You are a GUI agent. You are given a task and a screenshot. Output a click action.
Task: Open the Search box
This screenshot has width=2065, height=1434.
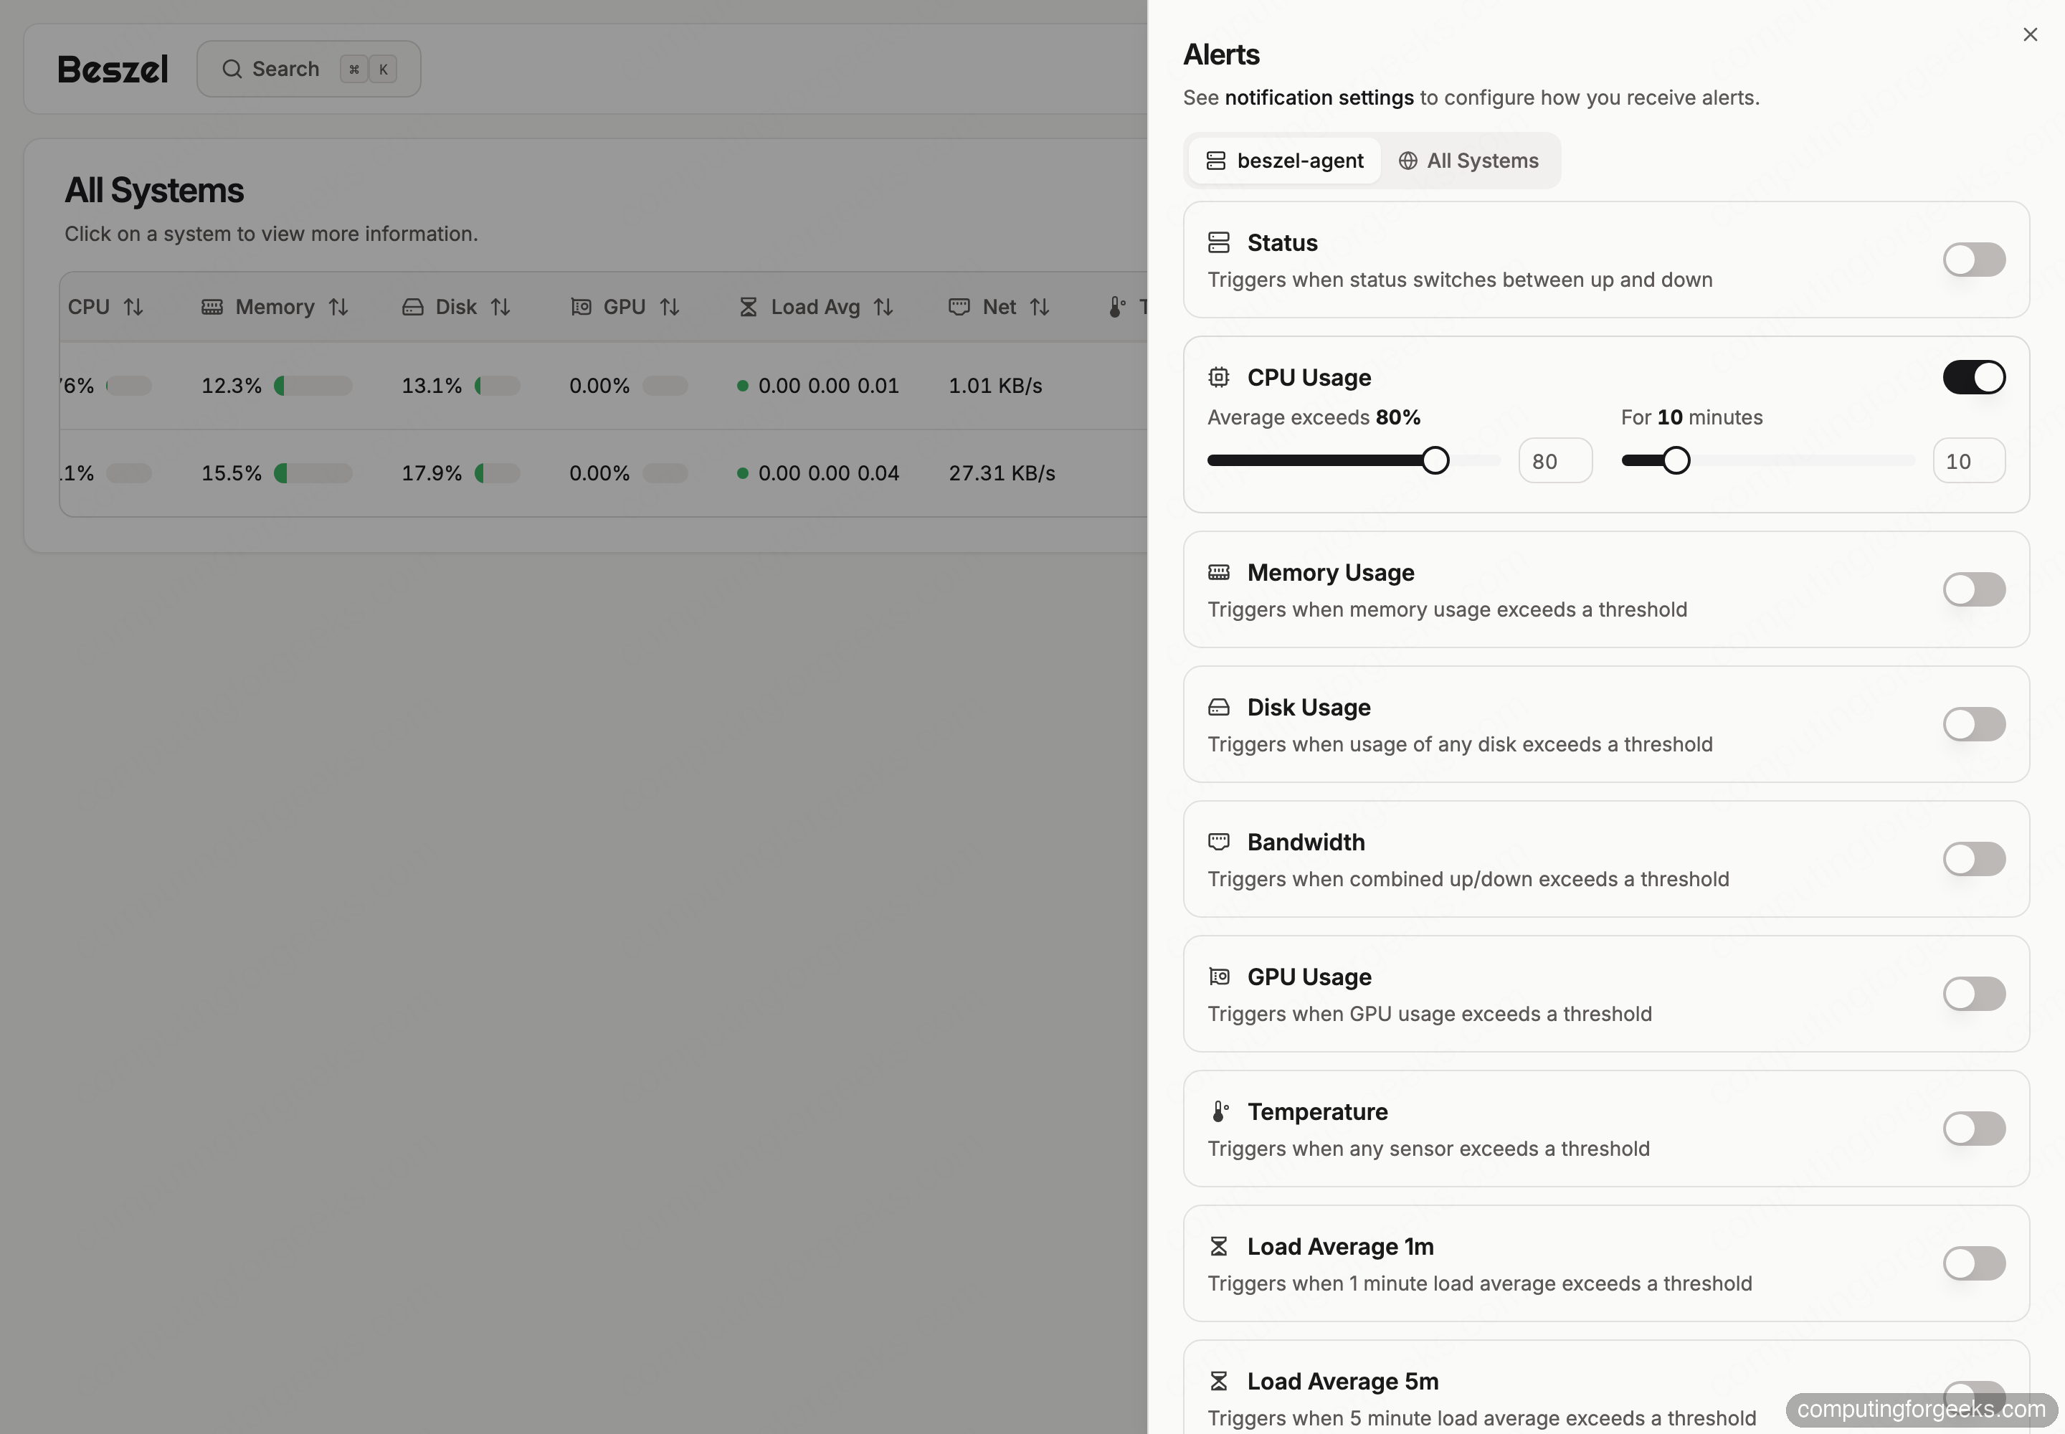point(308,69)
